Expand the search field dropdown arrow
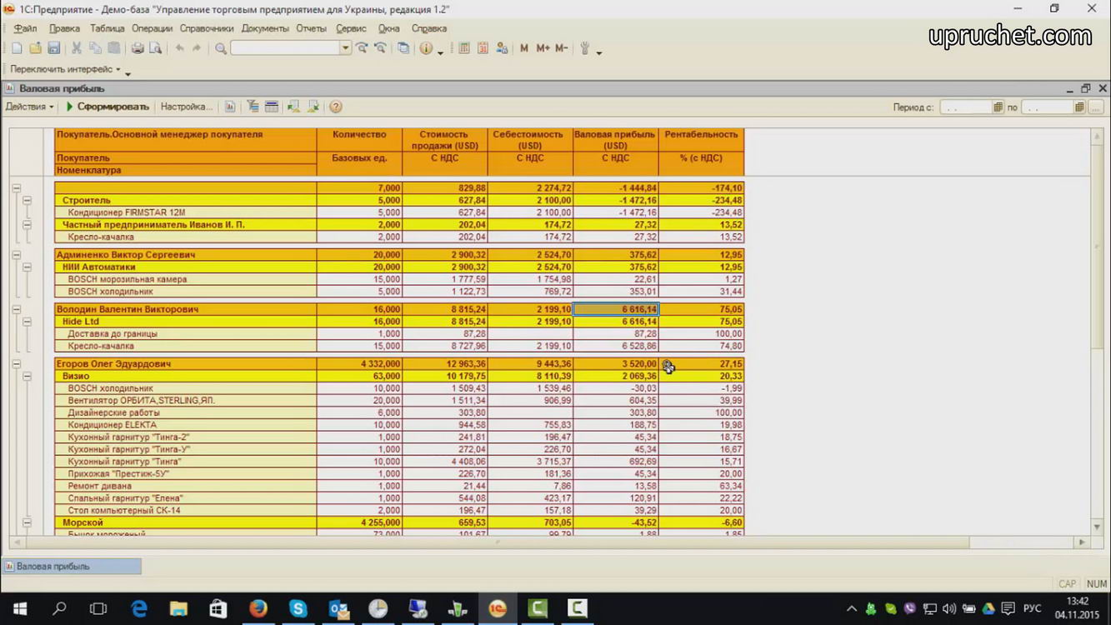The height and width of the screenshot is (625, 1111). [x=345, y=48]
